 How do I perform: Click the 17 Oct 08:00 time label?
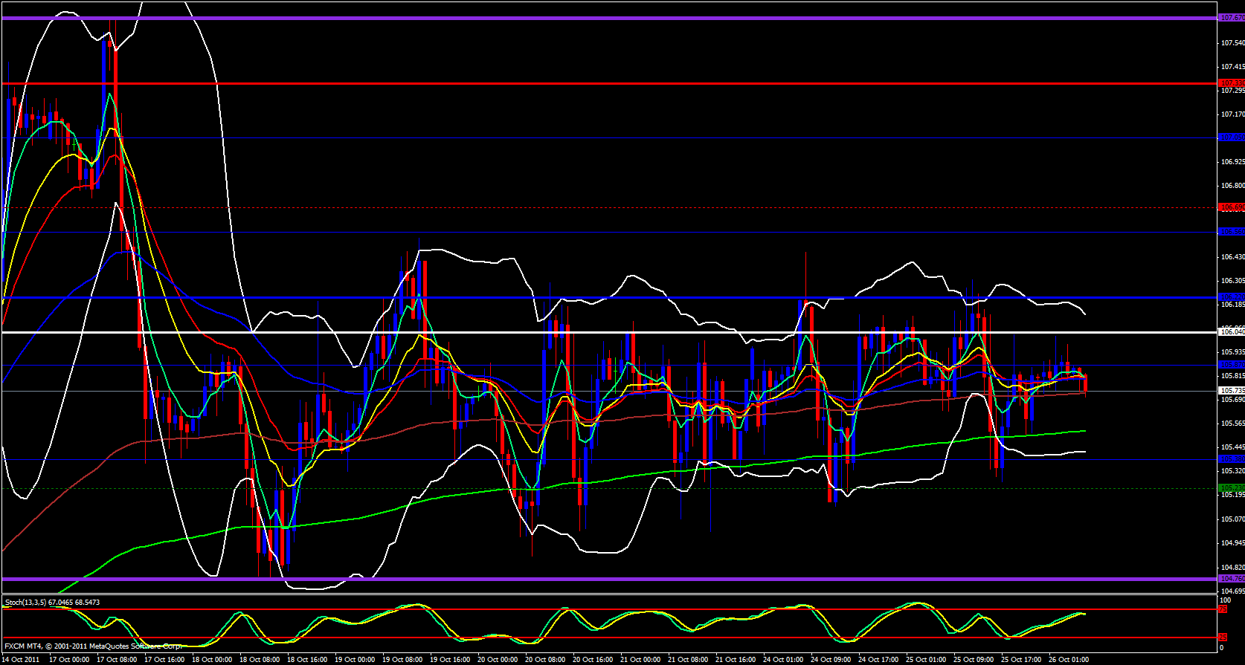click(117, 660)
